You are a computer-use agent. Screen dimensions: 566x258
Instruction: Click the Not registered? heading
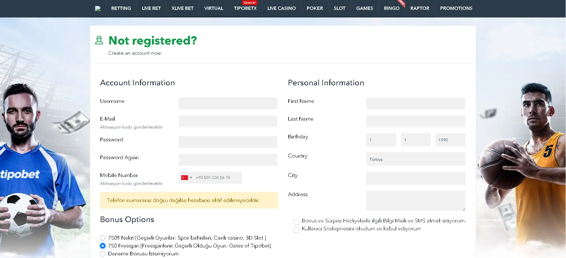click(153, 41)
